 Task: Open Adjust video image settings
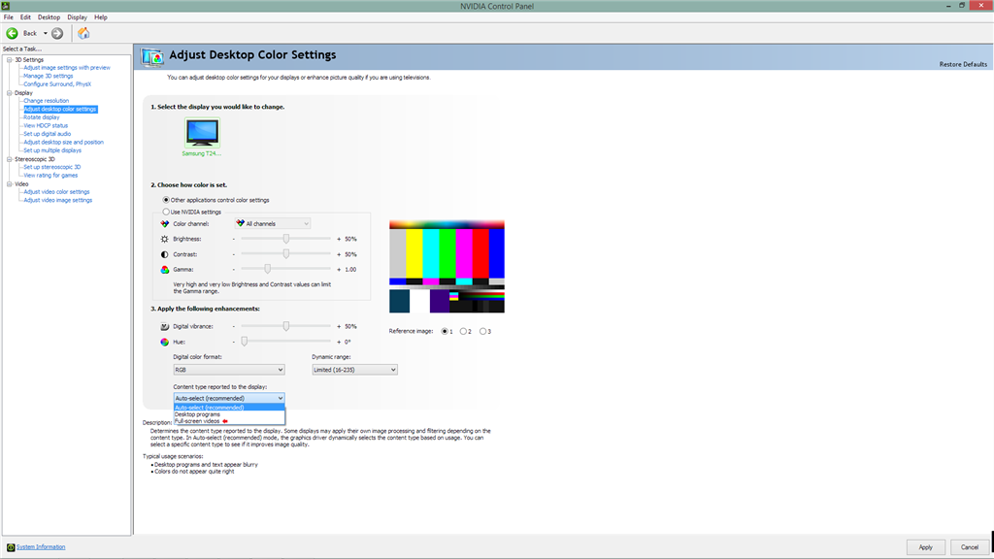click(57, 200)
